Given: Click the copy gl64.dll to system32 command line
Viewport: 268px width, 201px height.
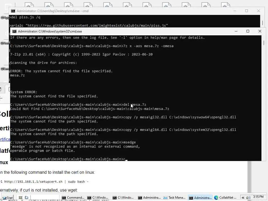Looking at the screenshot, I should [x=123, y=130].
